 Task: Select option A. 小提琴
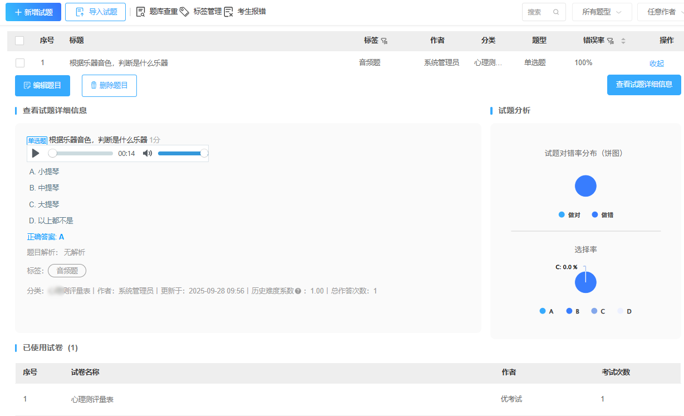coord(44,172)
